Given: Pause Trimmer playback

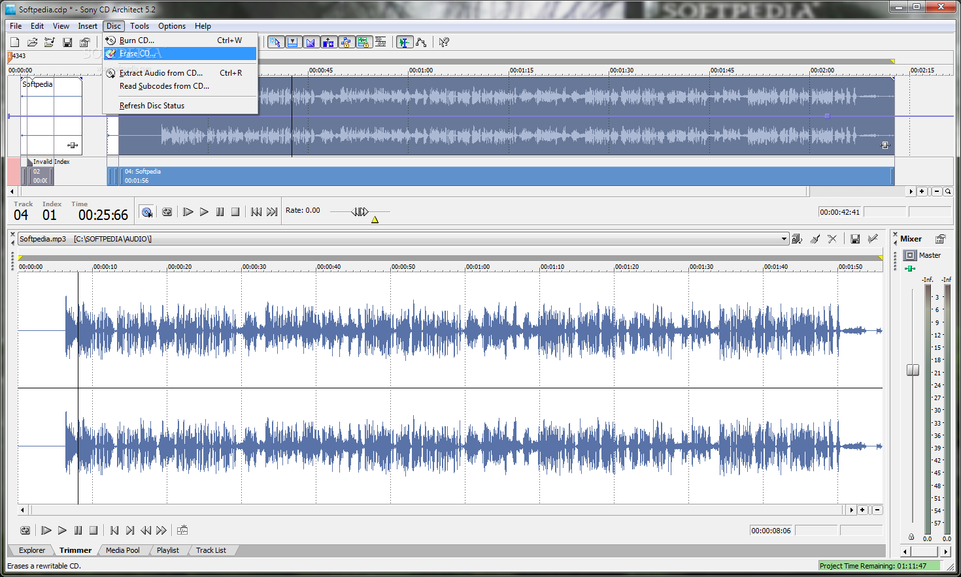Looking at the screenshot, I should tap(78, 531).
